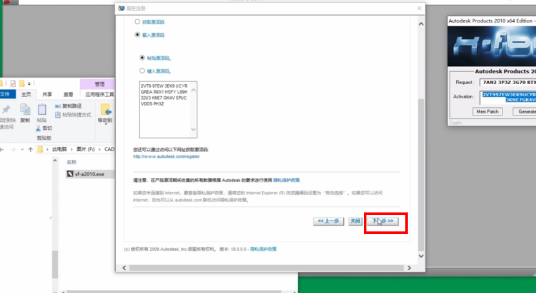The width and height of the screenshot is (536, 293).
Task: Select the 输入激活码 radio option
Action: [x=138, y=35]
